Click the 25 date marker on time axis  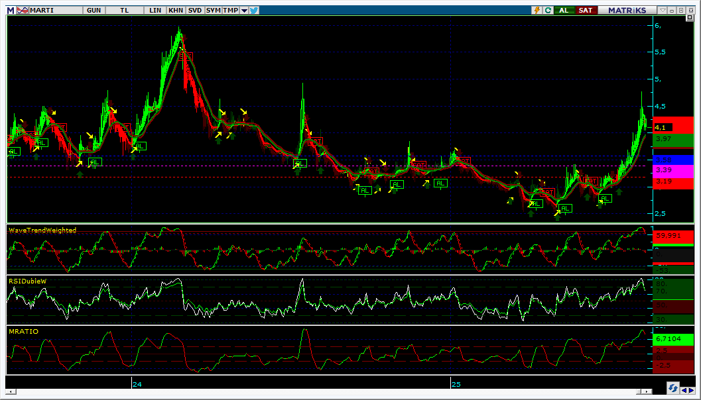(456, 384)
